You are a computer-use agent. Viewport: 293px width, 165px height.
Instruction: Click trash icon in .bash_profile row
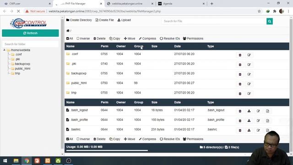240,121
